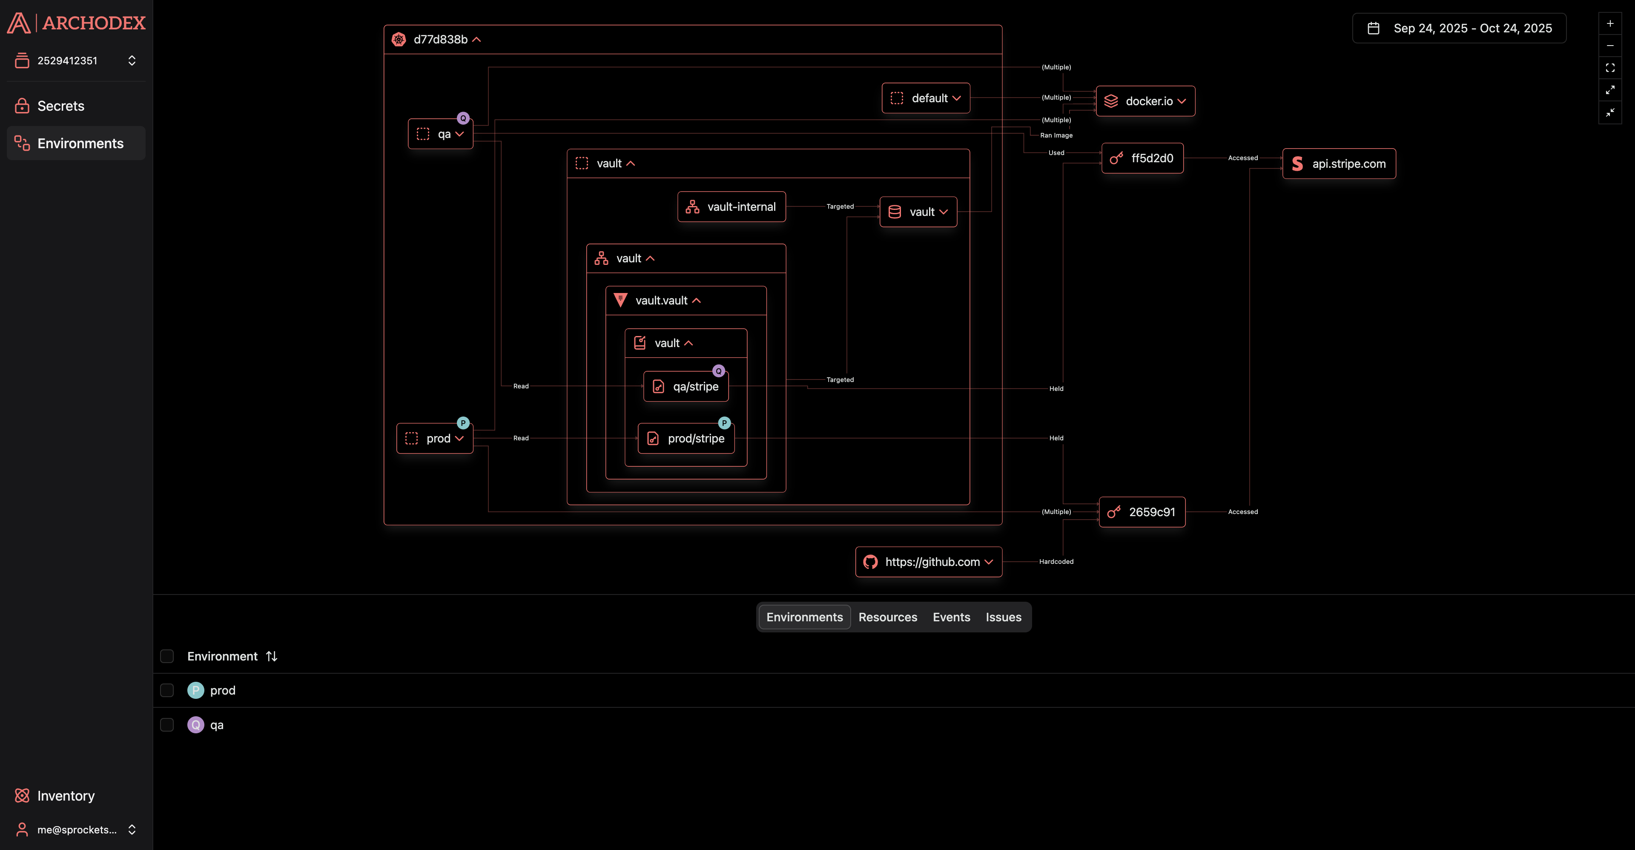Click the key icon on the ff5d2d0 node
Viewport: 1635px width, 850px height.
pos(1116,158)
